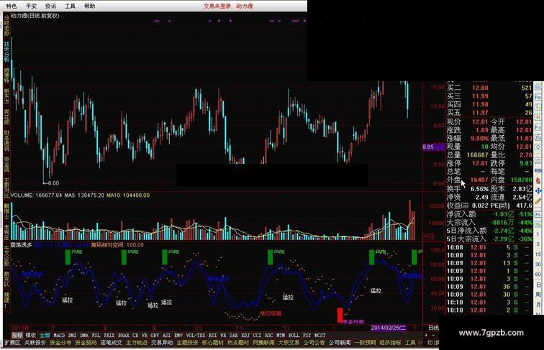Image resolution: width=544 pixels, height=350 pixels.
Task: Open the 资金分布 bottom tab
Action: (60, 342)
